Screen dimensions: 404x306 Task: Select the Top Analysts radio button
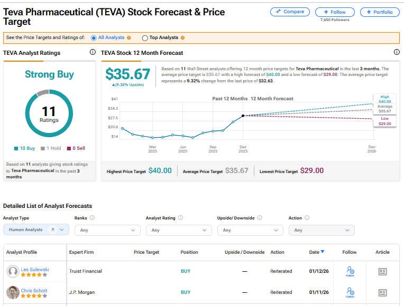pyautogui.click(x=145, y=38)
